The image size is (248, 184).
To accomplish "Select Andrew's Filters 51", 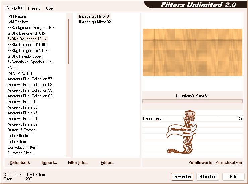I will coord(22,119).
